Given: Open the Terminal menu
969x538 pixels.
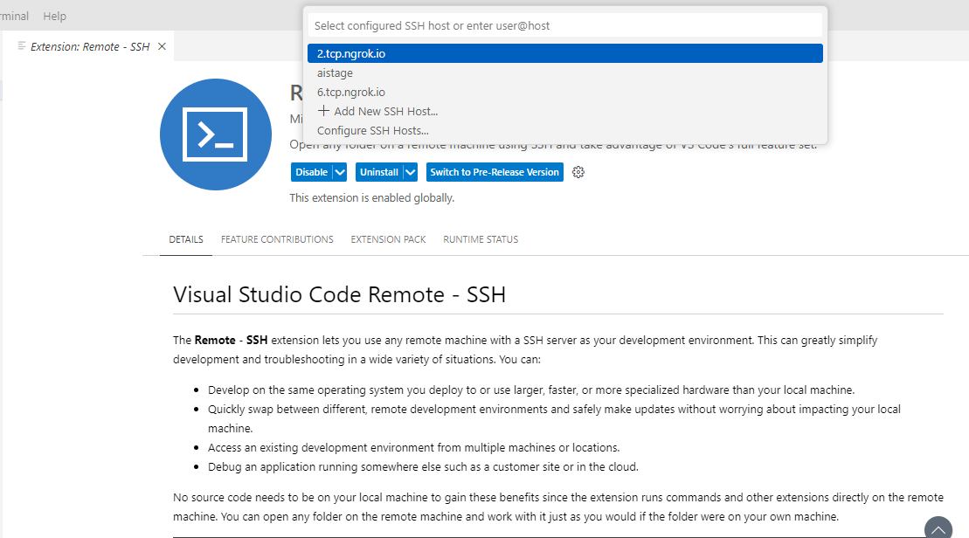Looking at the screenshot, I should (x=14, y=16).
